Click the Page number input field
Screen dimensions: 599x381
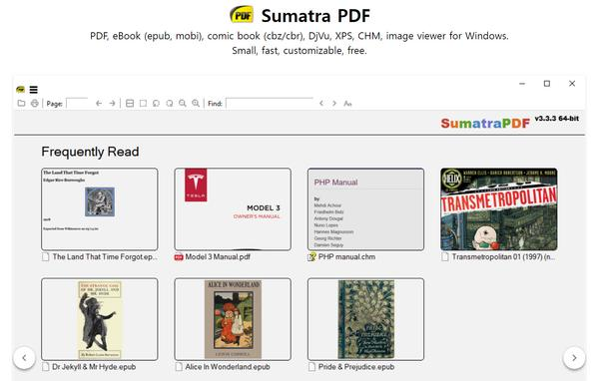77,103
